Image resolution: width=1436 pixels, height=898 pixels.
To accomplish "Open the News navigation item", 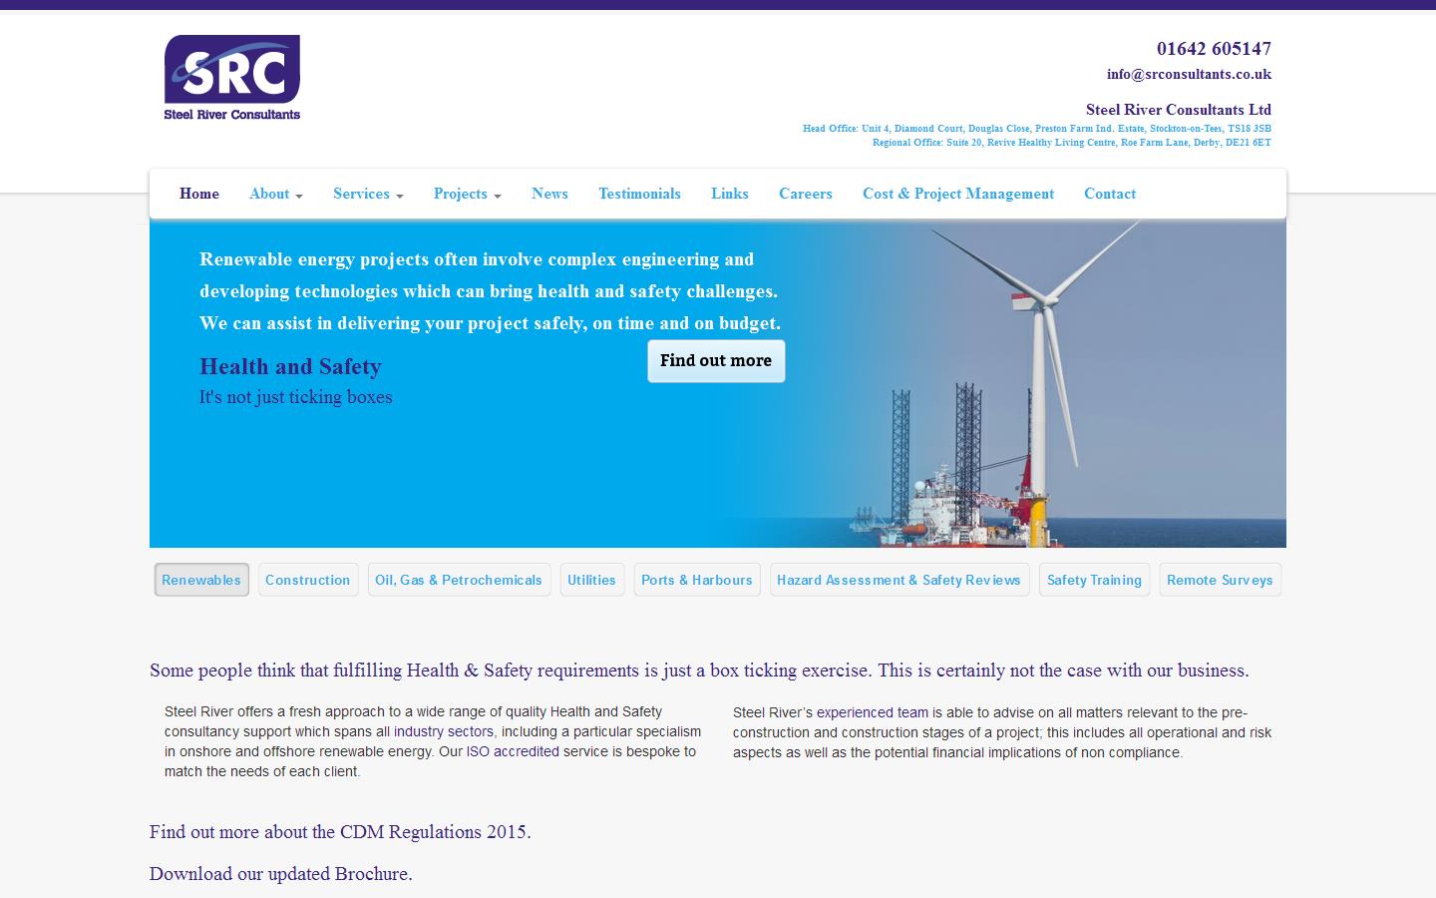I will click(549, 194).
